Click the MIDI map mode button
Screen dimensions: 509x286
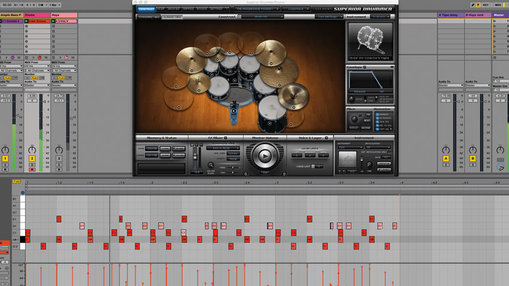pyautogui.click(x=497, y=5)
